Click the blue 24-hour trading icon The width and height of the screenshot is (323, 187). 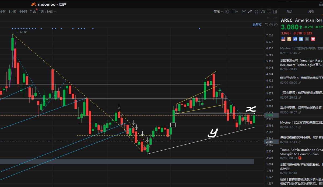pyautogui.click(x=295, y=39)
